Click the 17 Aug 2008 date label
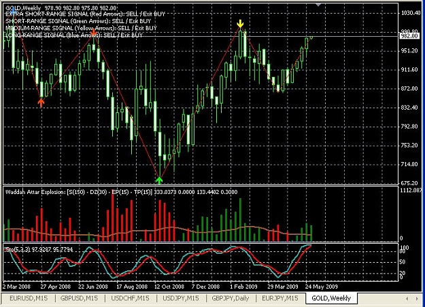This screenshot has height=307, width=425. 132,287
